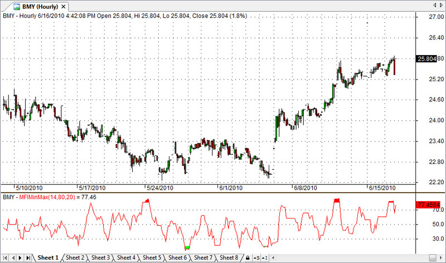Click the horizontal scrollbar left arrow
This screenshot has width=446, height=263.
273,258
